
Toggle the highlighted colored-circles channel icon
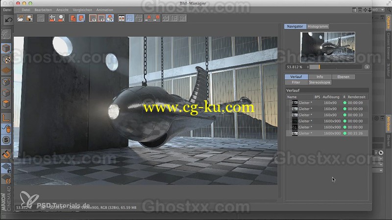[110, 18]
